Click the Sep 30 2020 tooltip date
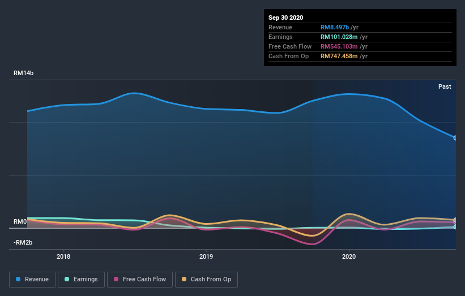The width and height of the screenshot is (465, 296). 285,18
